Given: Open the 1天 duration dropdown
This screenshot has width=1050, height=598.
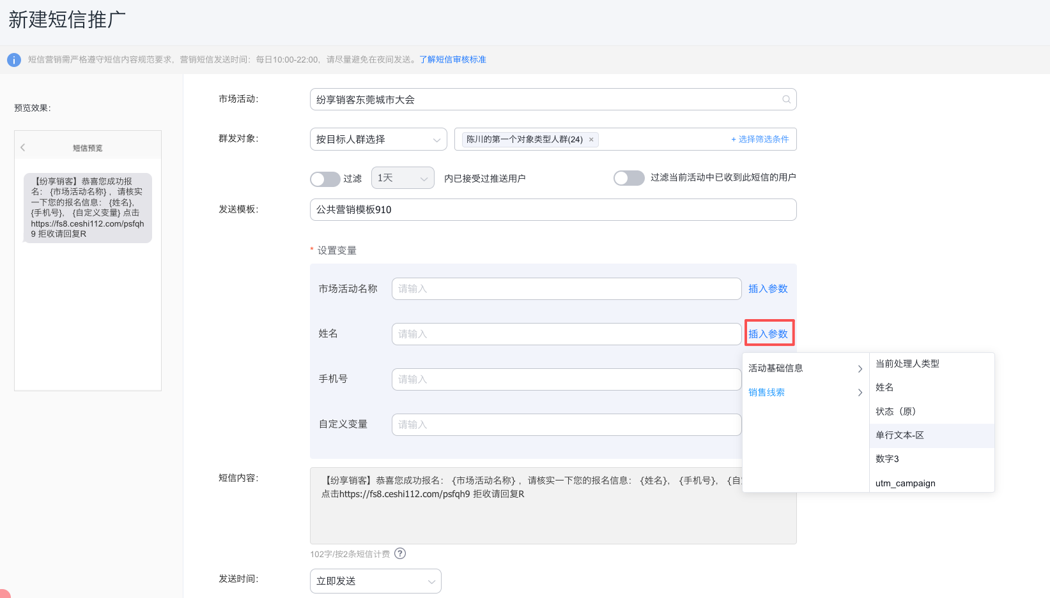Looking at the screenshot, I should pyautogui.click(x=402, y=178).
